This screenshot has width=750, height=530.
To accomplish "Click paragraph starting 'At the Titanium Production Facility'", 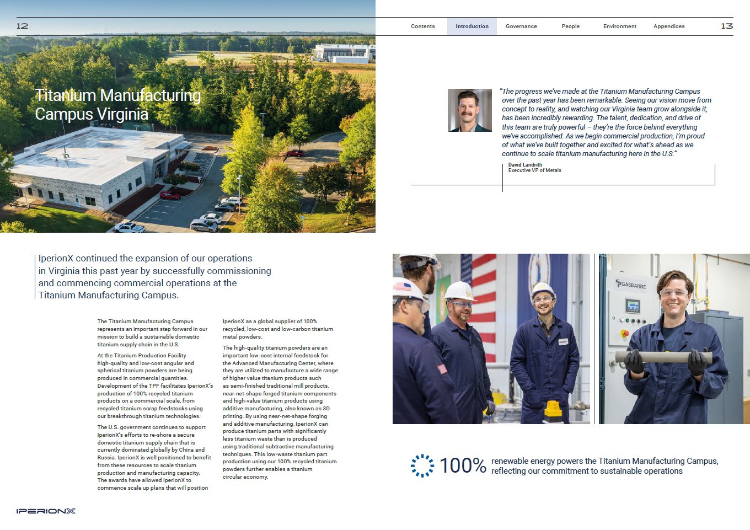I will (155, 386).
